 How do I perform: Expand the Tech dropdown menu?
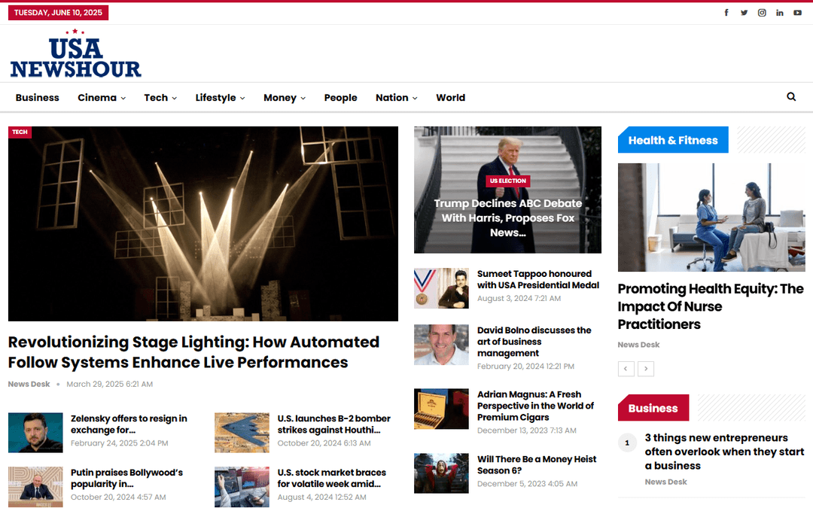160,97
